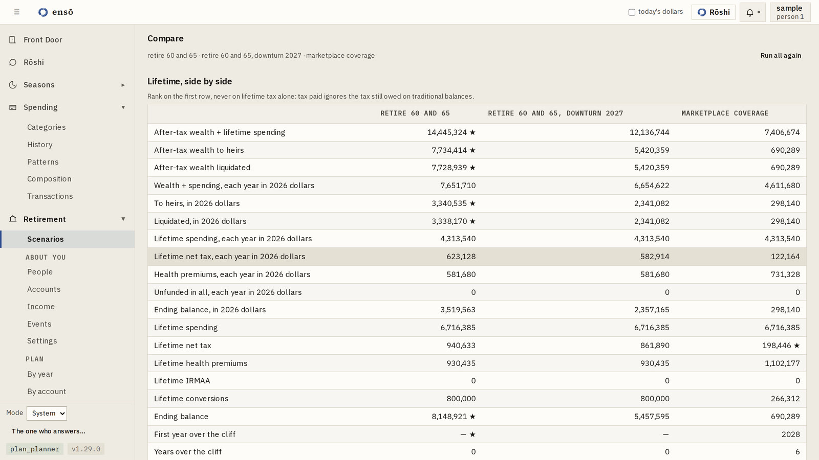The width and height of the screenshot is (819, 460).
Task: View plan By account
Action: click(47, 392)
